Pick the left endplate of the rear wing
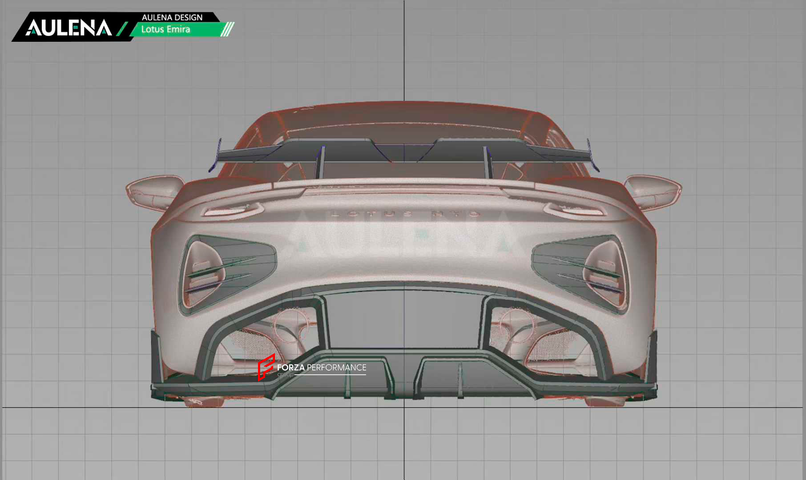The height and width of the screenshot is (480, 806). 214,156
